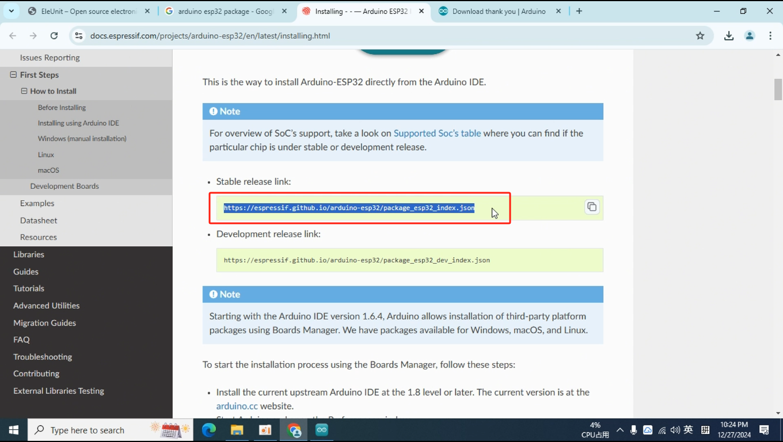
Task: Open the Wi-Fi network tray icon
Action: tap(662, 430)
